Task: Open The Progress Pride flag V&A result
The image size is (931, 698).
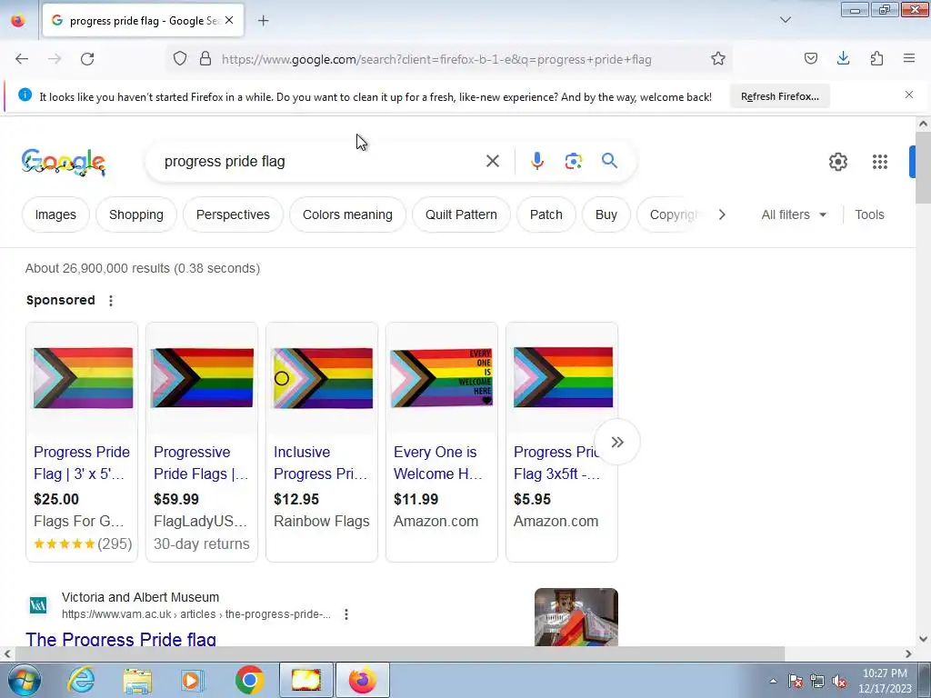Action: (121, 639)
